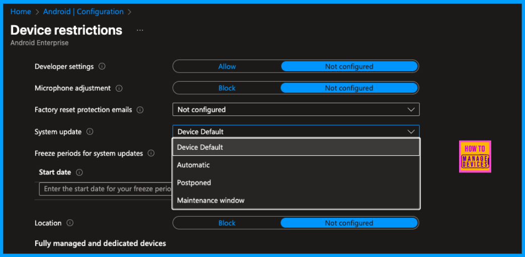Click info icon next to System update

click(x=90, y=132)
